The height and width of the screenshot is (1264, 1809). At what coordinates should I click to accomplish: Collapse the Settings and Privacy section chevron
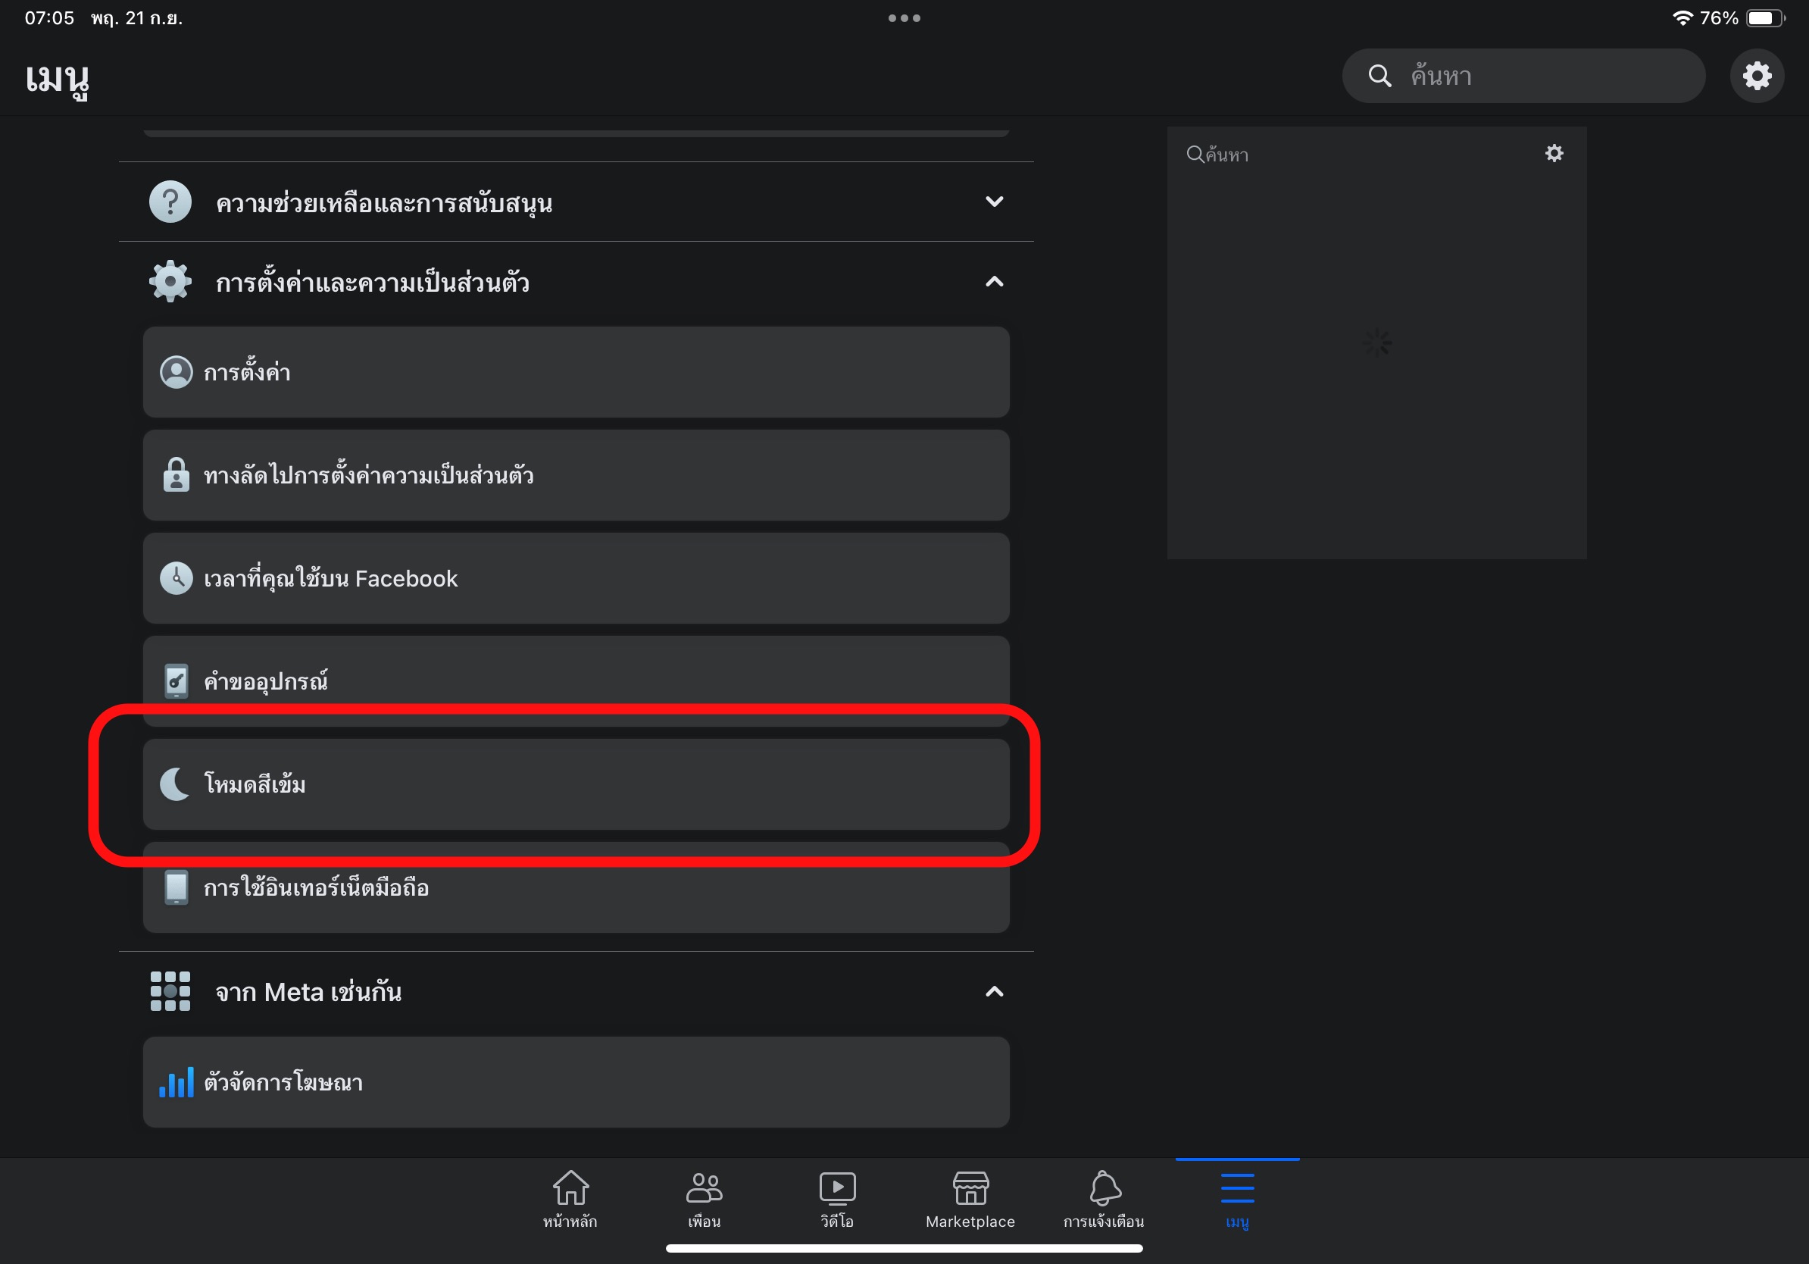tap(994, 282)
